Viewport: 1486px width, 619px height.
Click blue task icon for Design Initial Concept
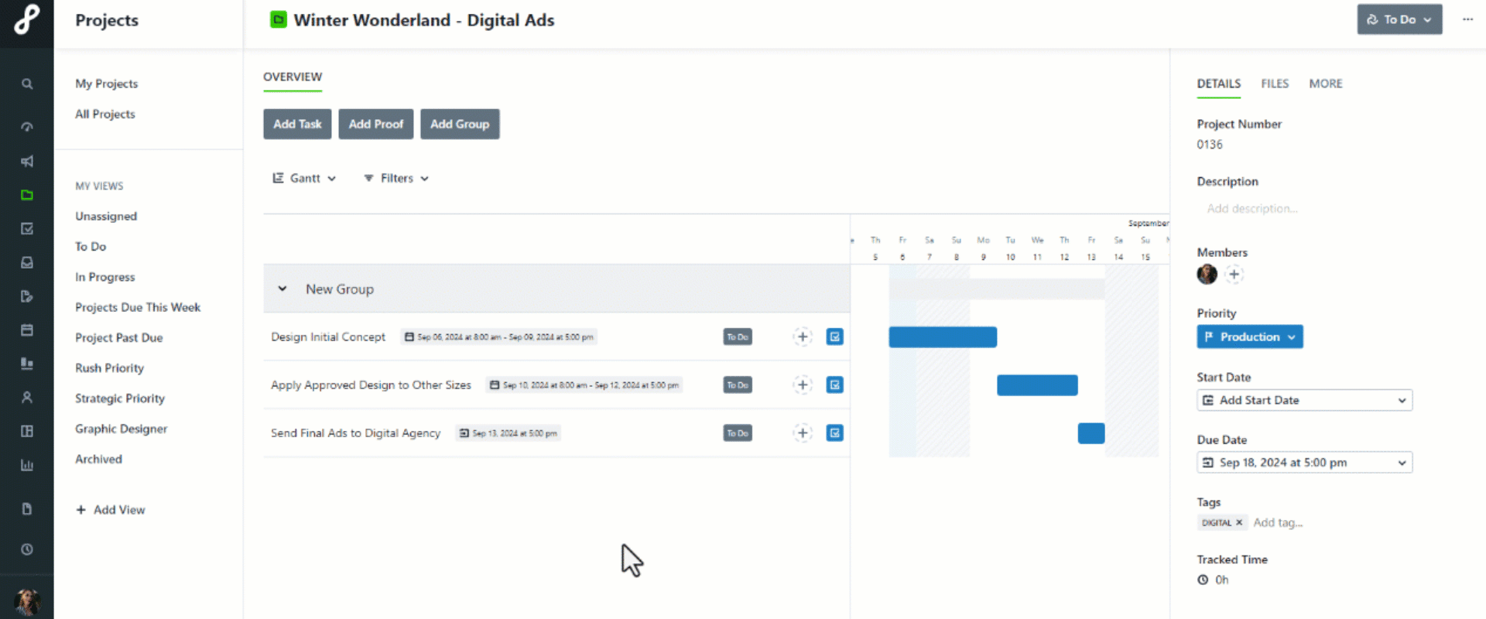tap(834, 337)
